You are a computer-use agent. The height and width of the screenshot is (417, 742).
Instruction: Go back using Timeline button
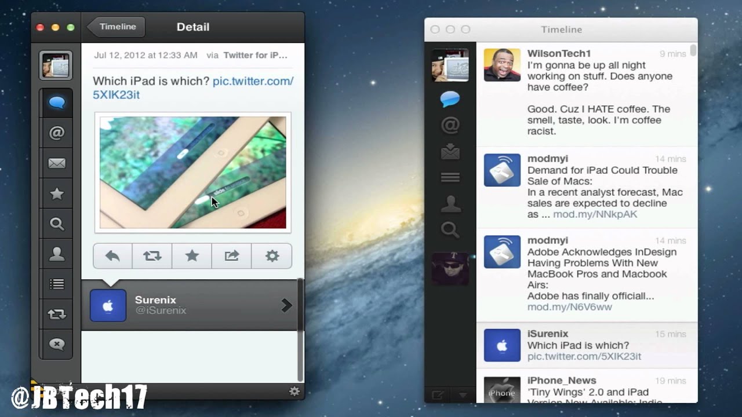coord(117,27)
